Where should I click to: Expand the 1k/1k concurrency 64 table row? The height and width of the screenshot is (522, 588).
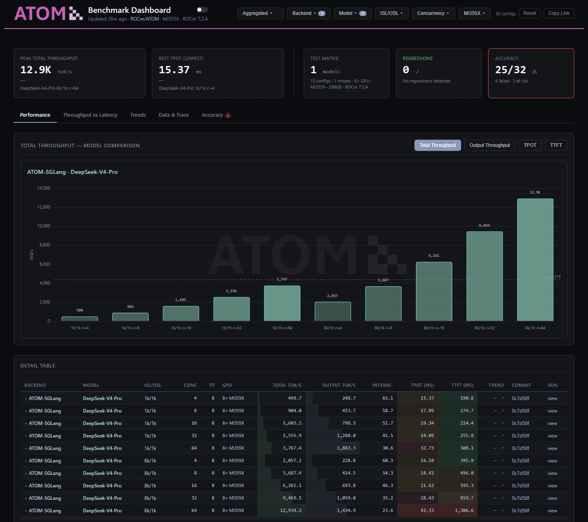(x=26, y=448)
